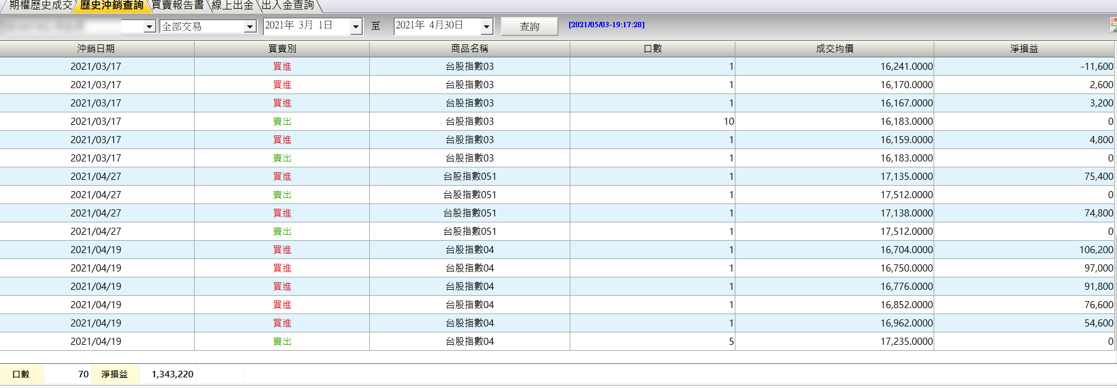Click the 54,600 net profit cell

click(1024, 323)
